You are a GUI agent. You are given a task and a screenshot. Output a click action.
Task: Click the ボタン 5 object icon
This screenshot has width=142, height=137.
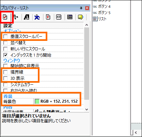(x=95, y=13)
